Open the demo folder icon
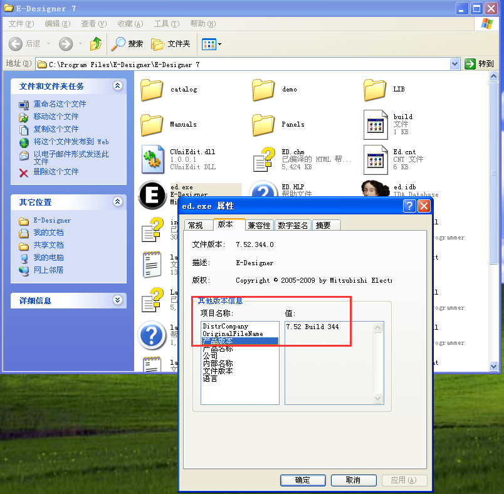This screenshot has height=494, width=504. click(x=263, y=90)
